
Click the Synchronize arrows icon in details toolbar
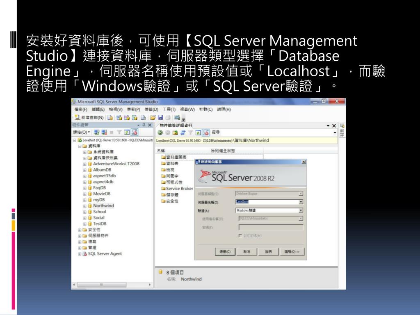183,132
